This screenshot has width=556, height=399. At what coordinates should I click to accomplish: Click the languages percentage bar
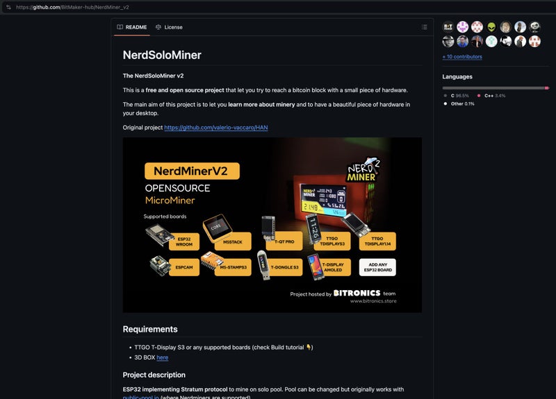pos(496,88)
